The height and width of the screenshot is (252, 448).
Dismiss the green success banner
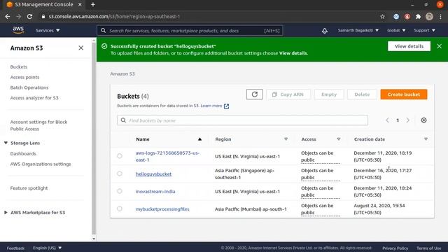[x=439, y=46]
